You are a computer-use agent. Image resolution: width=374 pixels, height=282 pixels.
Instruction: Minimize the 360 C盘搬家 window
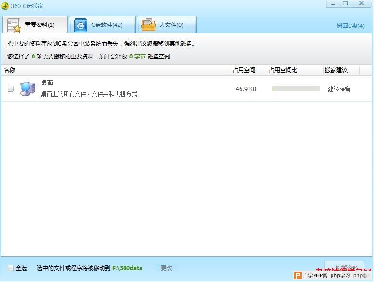click(332, 3)
